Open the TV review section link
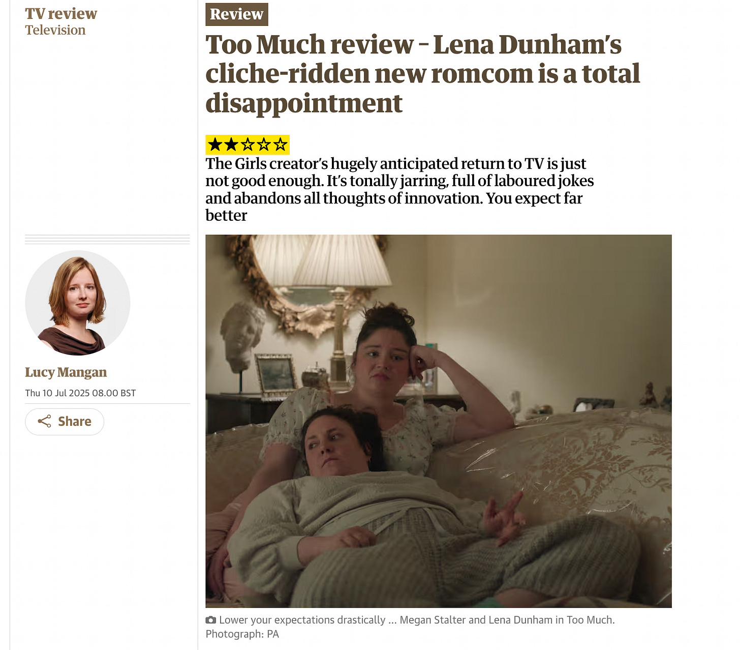 pyautogui.click(x=61, y=14)
